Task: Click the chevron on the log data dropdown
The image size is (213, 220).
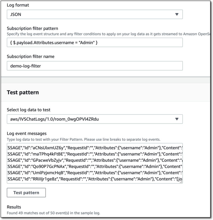Action: click(x=177, y=119)
